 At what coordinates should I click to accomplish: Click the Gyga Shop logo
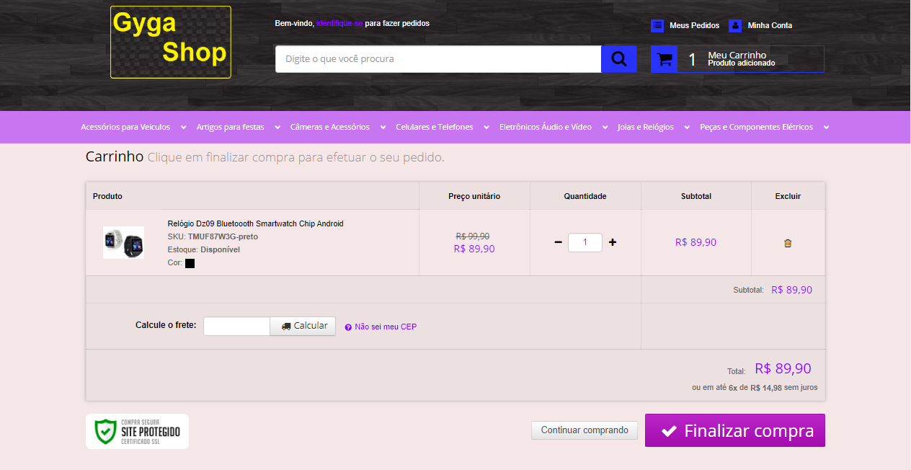coord(171,42)
